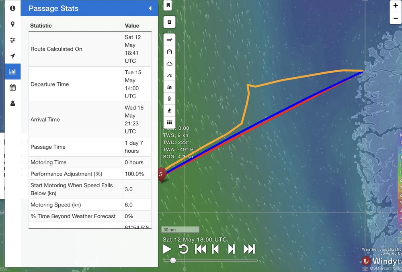402x272 pixels.
Task: Show the cloud layer on the map
Action: click(x=170, y=64)
